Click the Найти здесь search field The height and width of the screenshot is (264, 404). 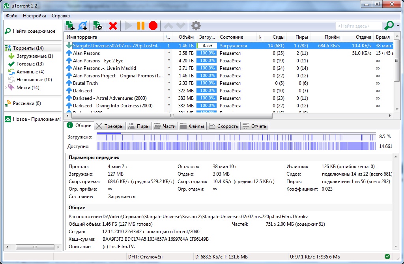coord(359,26)
